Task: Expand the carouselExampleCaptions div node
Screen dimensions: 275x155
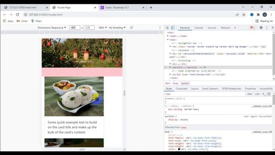Action: coord(170,53)
